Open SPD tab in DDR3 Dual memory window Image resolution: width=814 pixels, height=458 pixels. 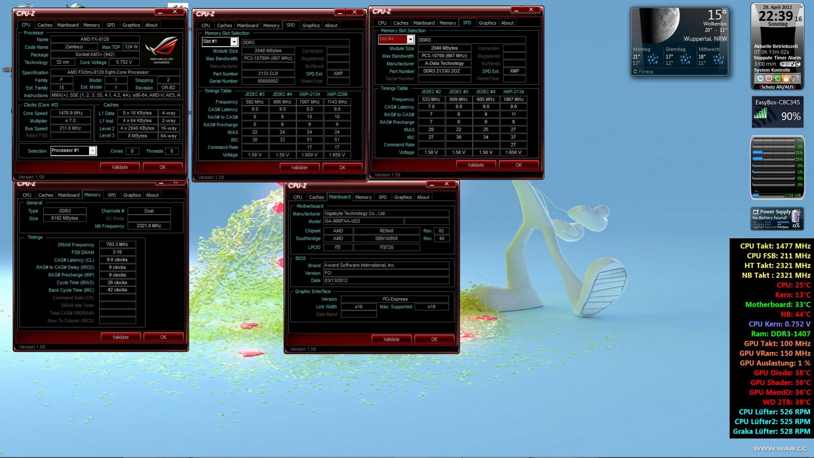click(x=112, y=195)
